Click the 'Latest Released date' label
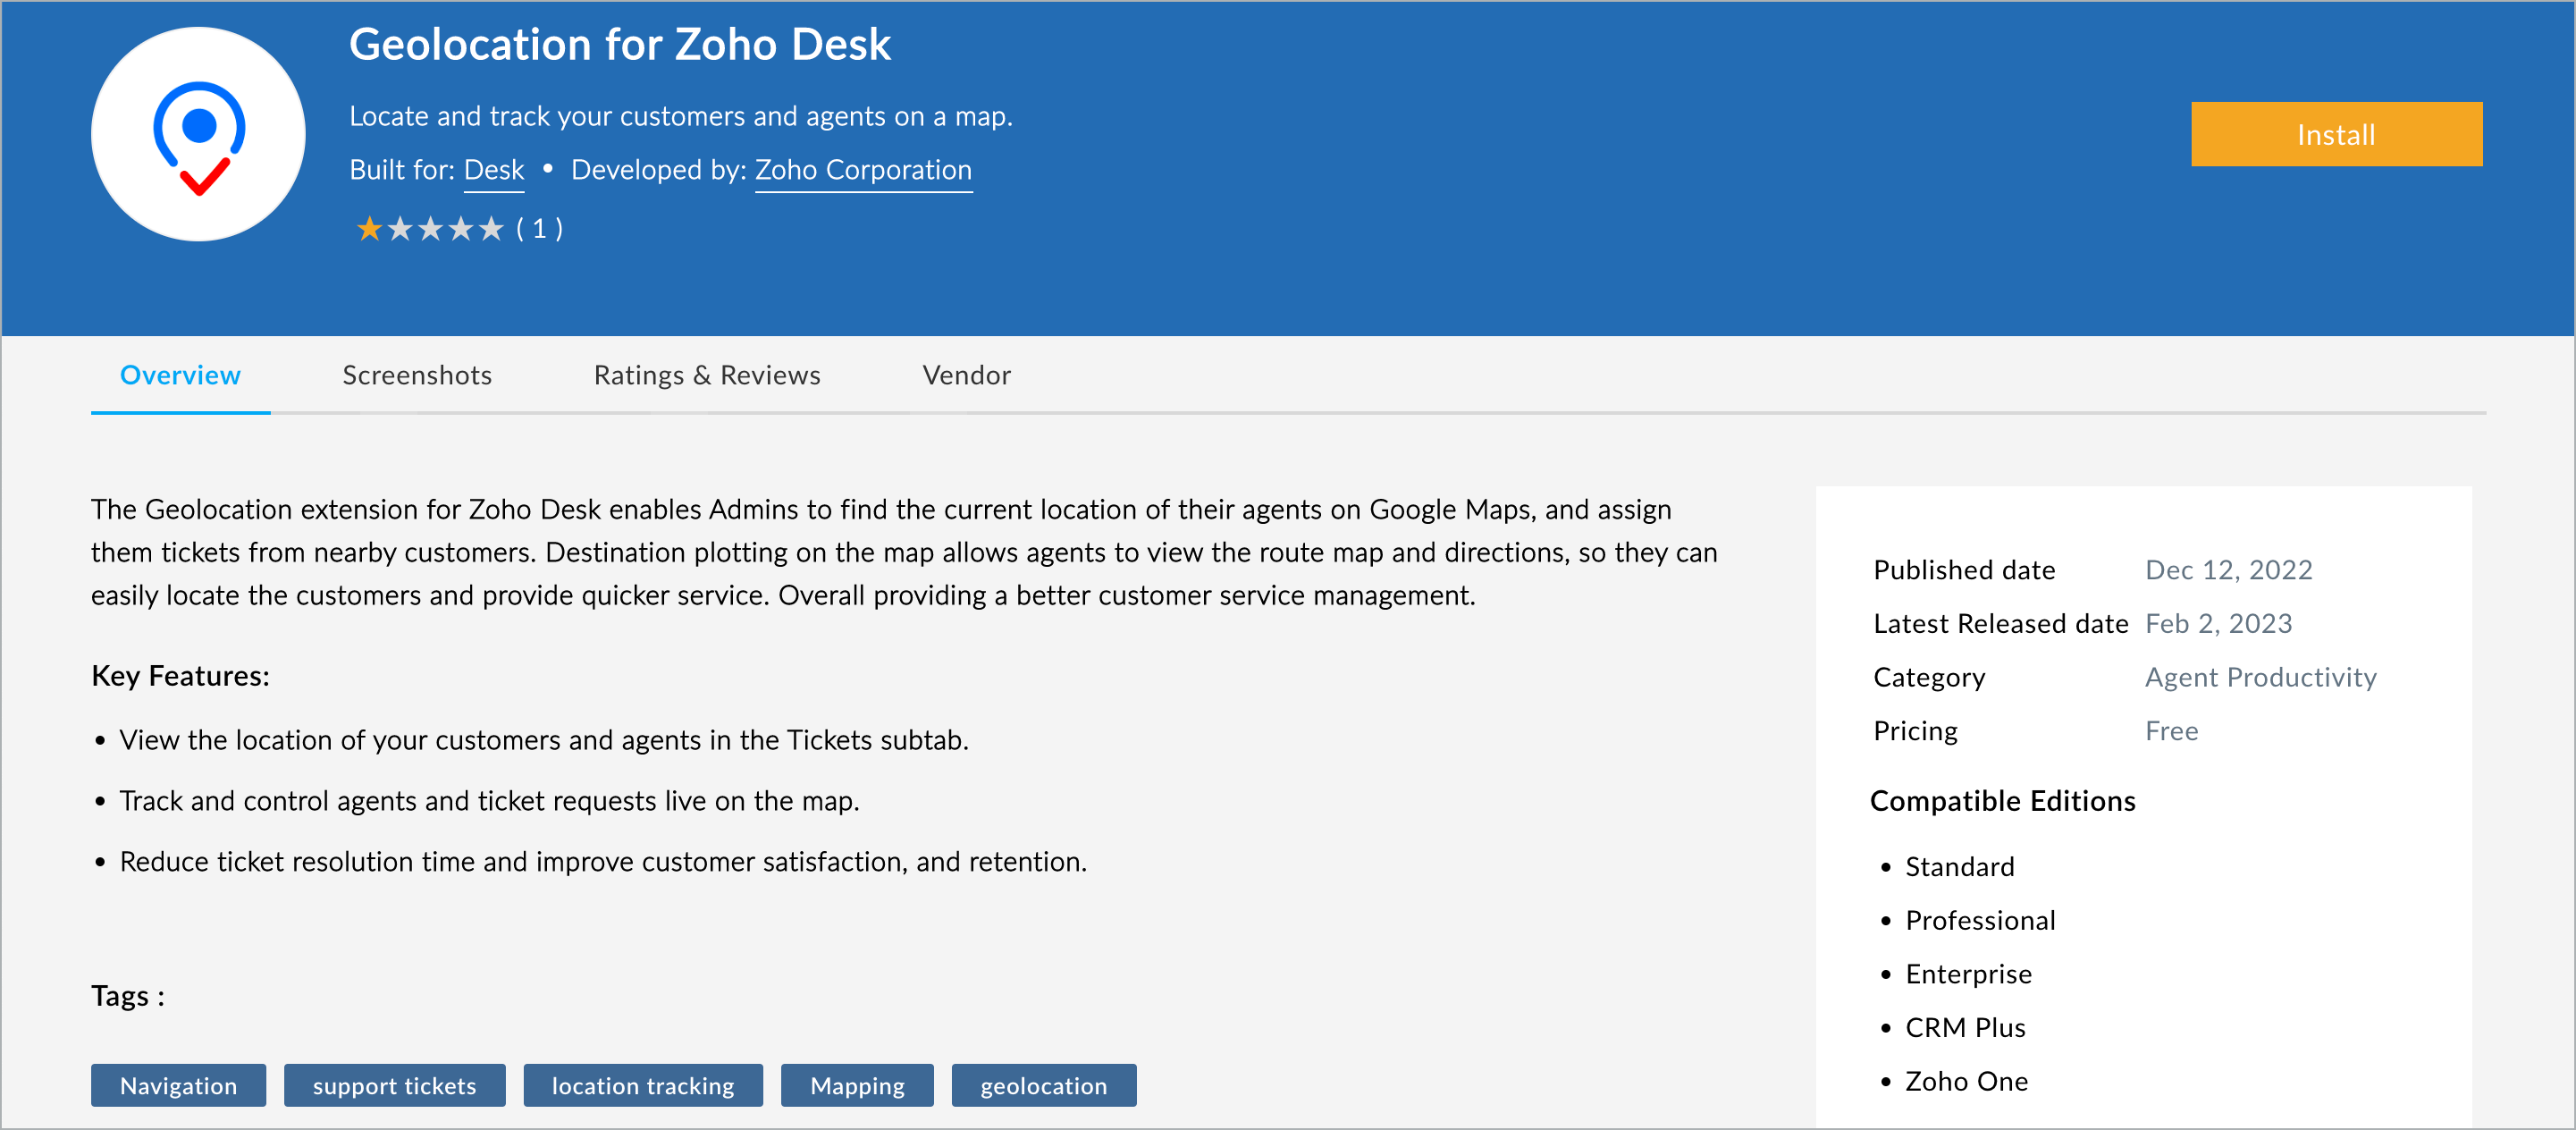The image size is (2576, 1130). click(2000, 623)
